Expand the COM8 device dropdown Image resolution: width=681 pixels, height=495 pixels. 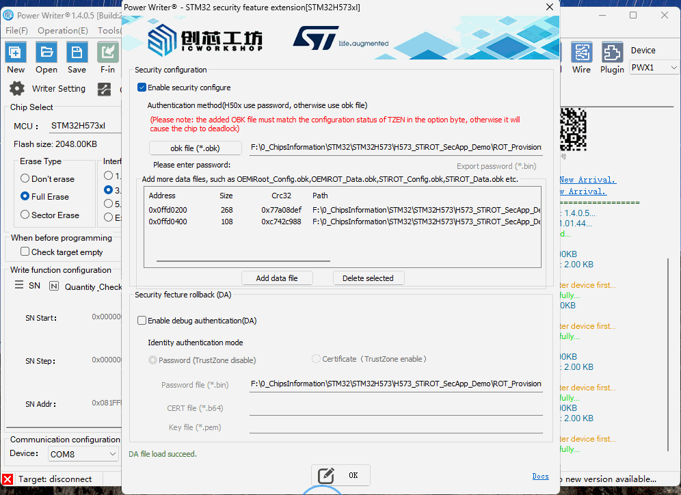(x=83, y=454)
